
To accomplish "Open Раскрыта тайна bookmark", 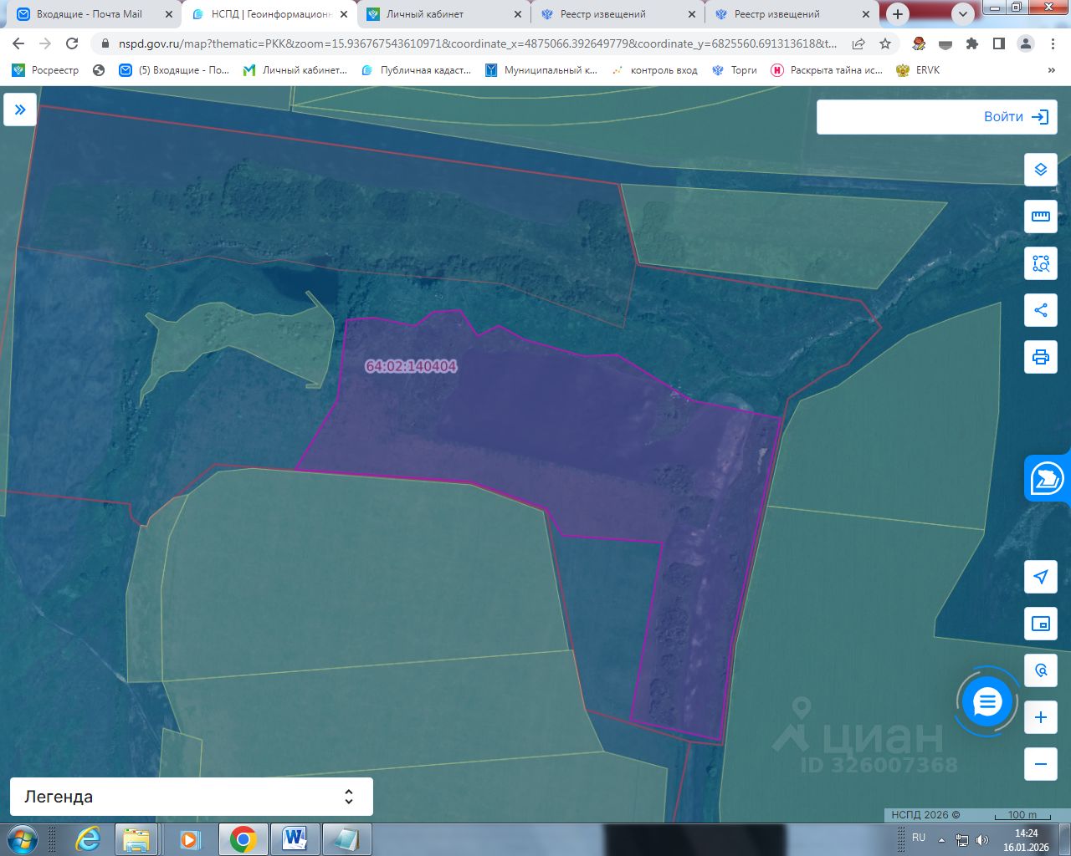I will [x=826, y=70].
